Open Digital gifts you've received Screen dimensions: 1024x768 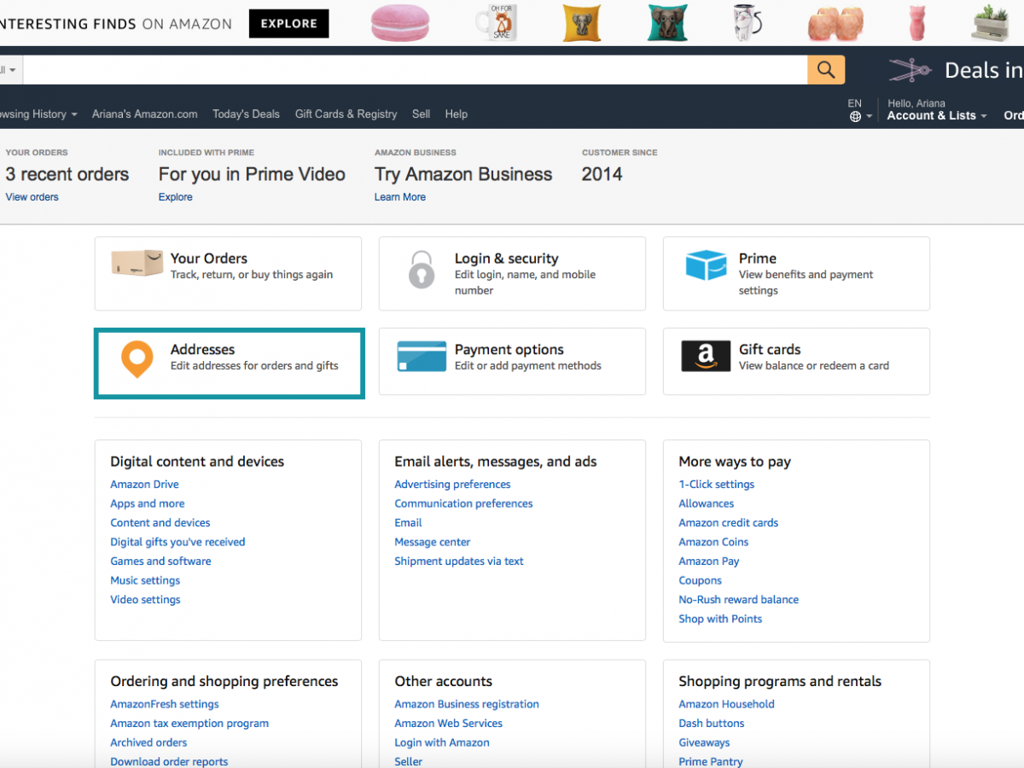tap(177, 542)
